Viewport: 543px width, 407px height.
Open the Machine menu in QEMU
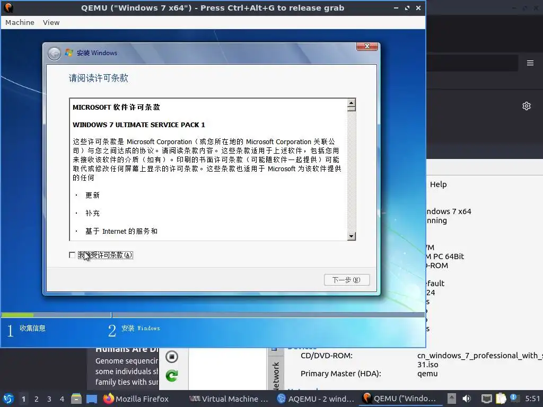pyautogui.click(x=20, y=22)
